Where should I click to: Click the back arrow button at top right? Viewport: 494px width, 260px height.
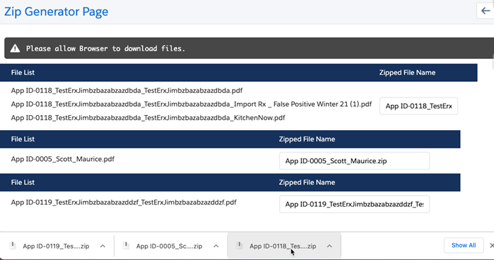[x=485, y=11]
